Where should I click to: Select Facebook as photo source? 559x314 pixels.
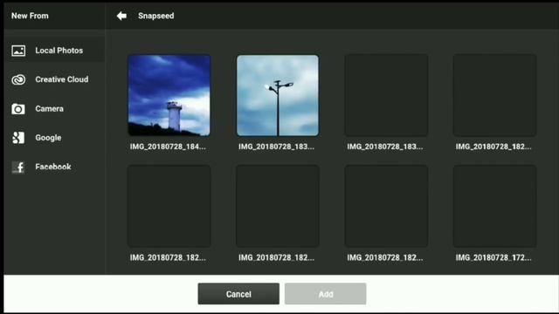click(x=53, y=167)
